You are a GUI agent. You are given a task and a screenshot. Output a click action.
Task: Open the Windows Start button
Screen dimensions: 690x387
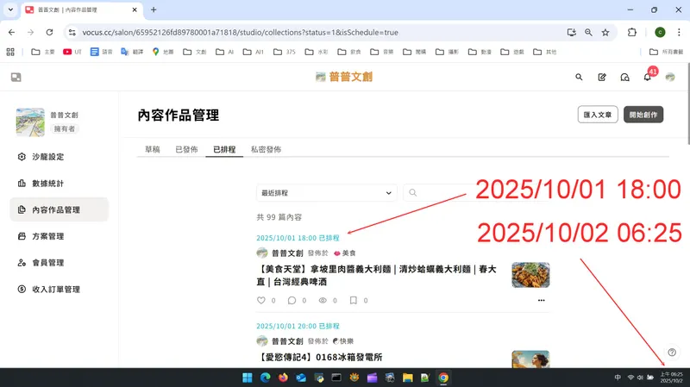click(248, 378)
